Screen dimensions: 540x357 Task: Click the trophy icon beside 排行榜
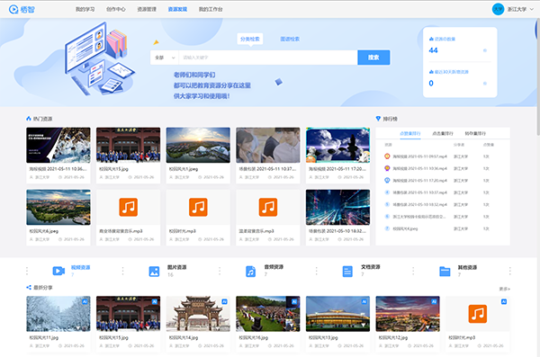tap(378, 119)
